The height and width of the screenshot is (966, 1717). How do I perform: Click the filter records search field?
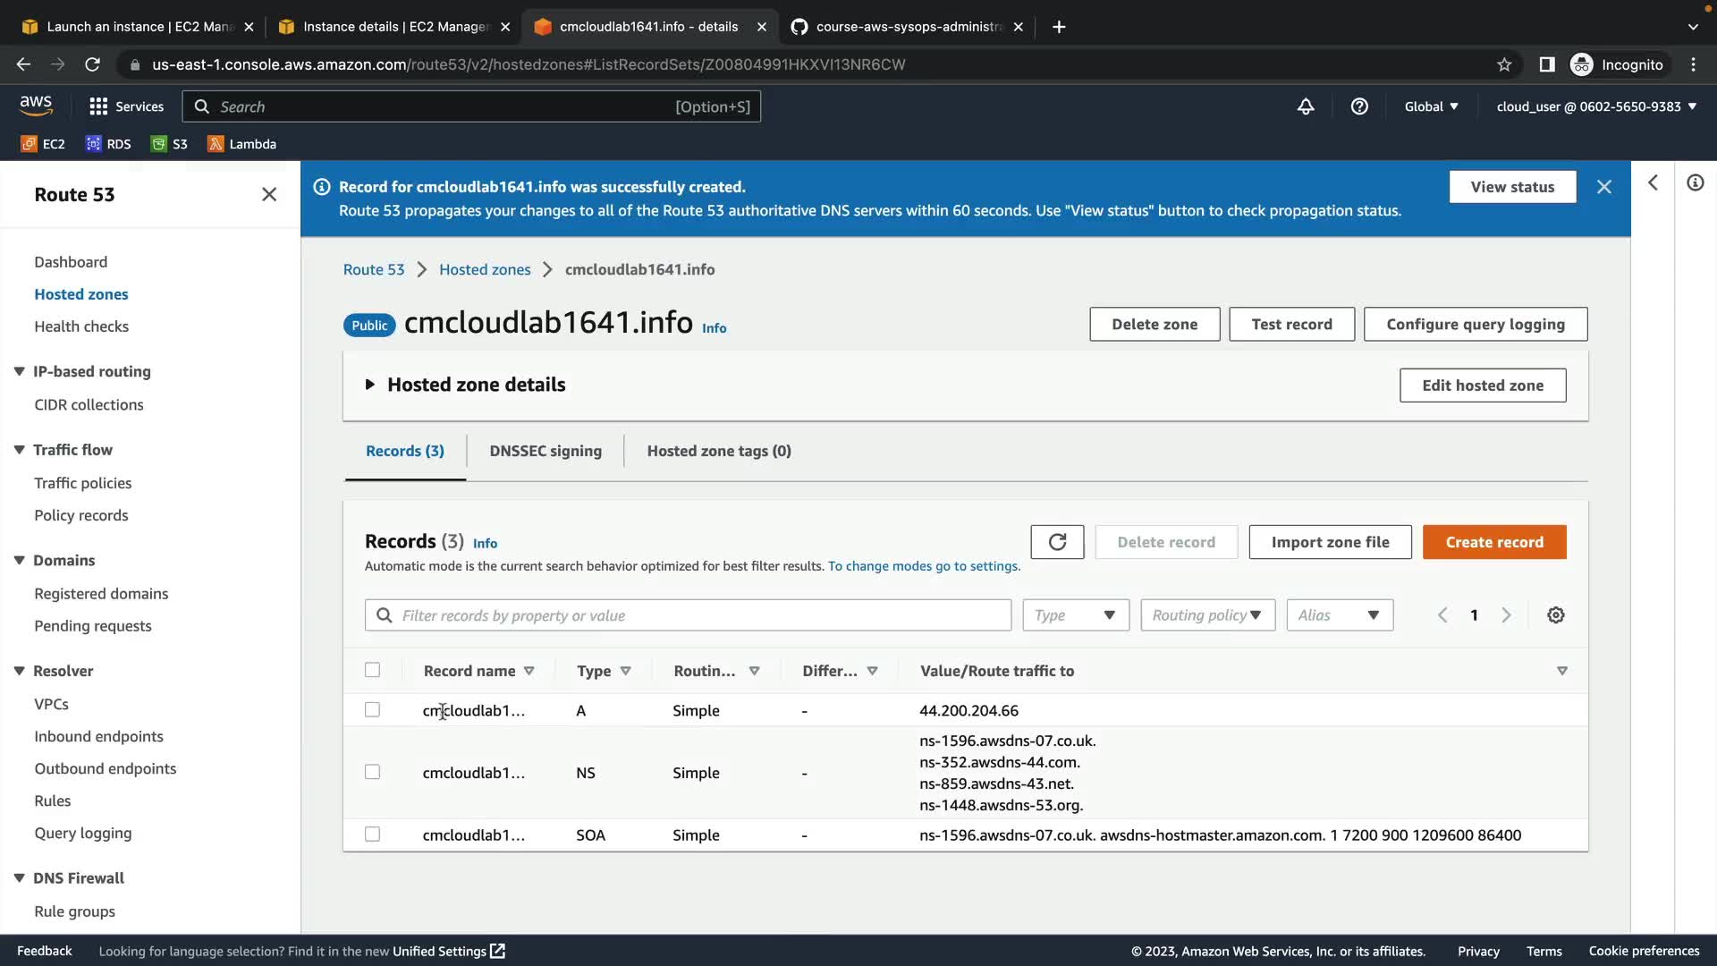(x=689, y=615)
